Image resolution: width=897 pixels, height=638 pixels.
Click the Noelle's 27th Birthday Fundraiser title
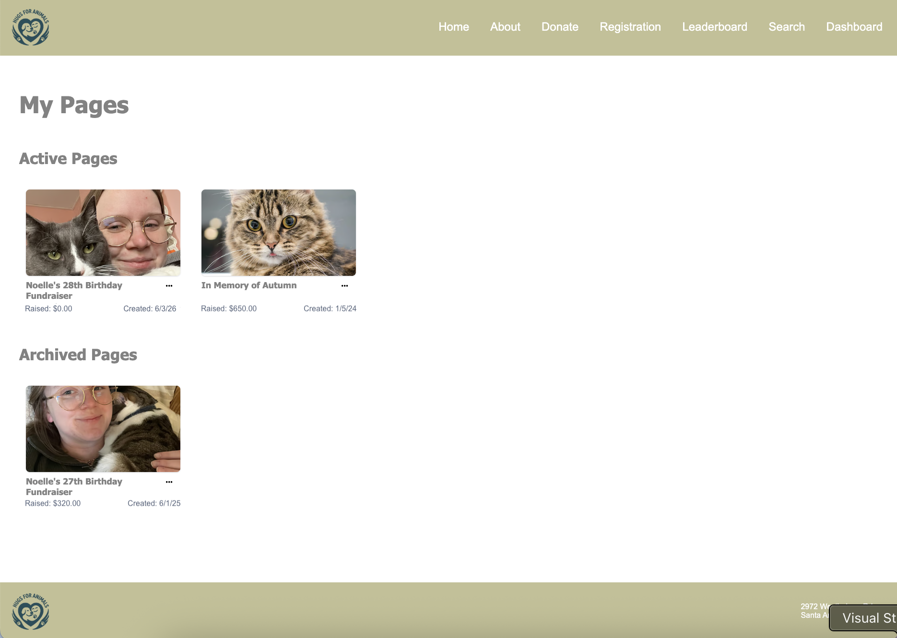(x=74, y=486)
